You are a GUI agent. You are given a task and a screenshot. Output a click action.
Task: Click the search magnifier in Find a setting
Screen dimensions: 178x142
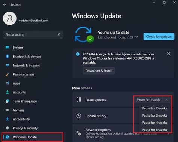click(59, 34)
